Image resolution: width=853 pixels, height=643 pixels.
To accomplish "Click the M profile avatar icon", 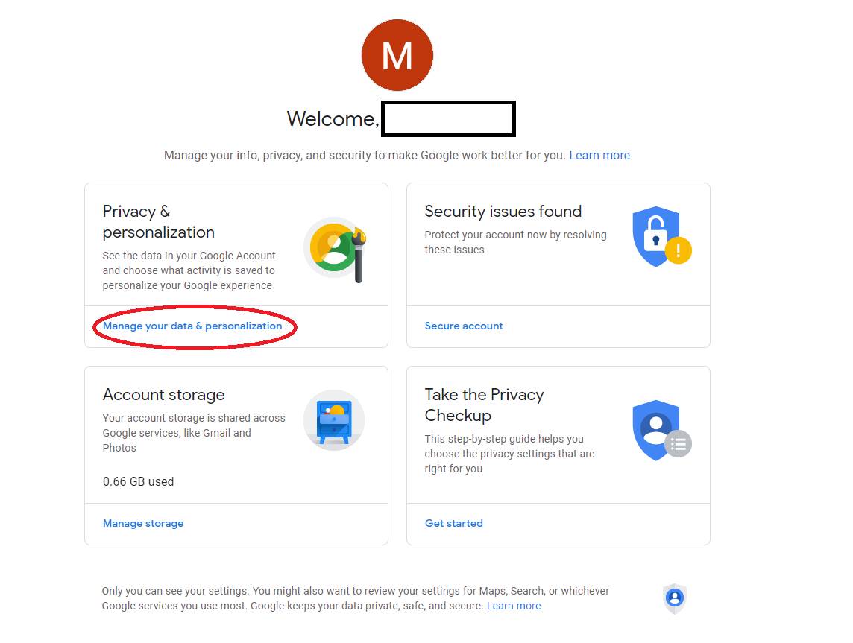I will pyautogui.click(x=397, y=54).
